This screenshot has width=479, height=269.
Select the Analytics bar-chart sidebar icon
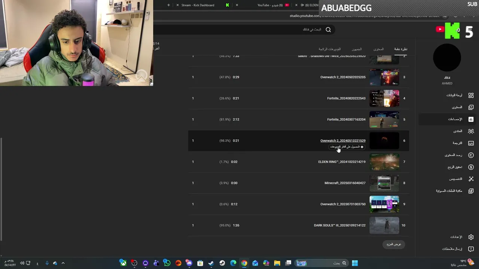(471, 119)
